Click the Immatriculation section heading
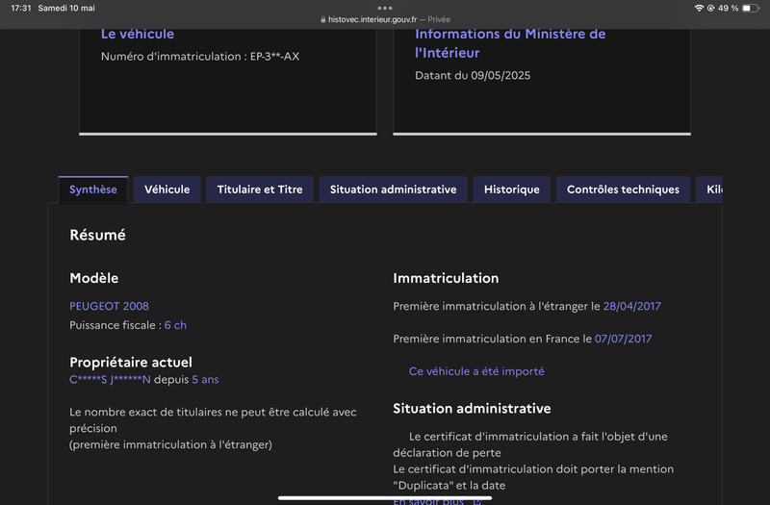 tap(446, 278)
